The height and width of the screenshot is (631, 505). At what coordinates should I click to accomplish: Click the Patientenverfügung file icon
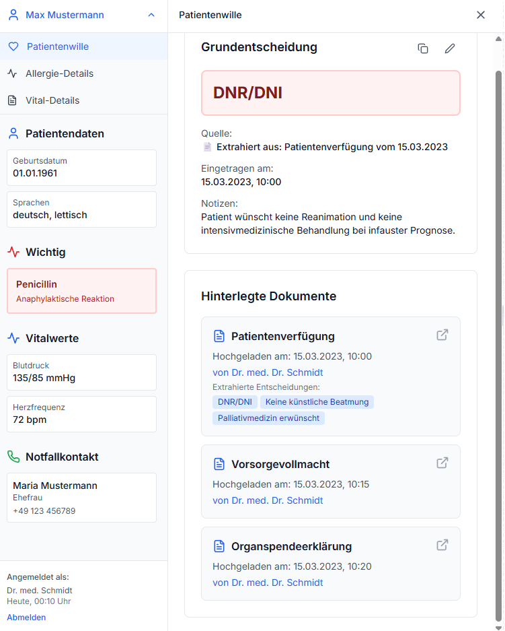click(219, 336)
